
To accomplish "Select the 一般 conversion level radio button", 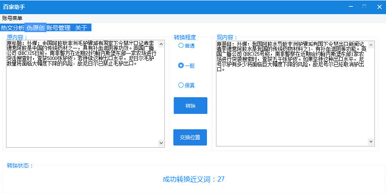I will point(186,66).
